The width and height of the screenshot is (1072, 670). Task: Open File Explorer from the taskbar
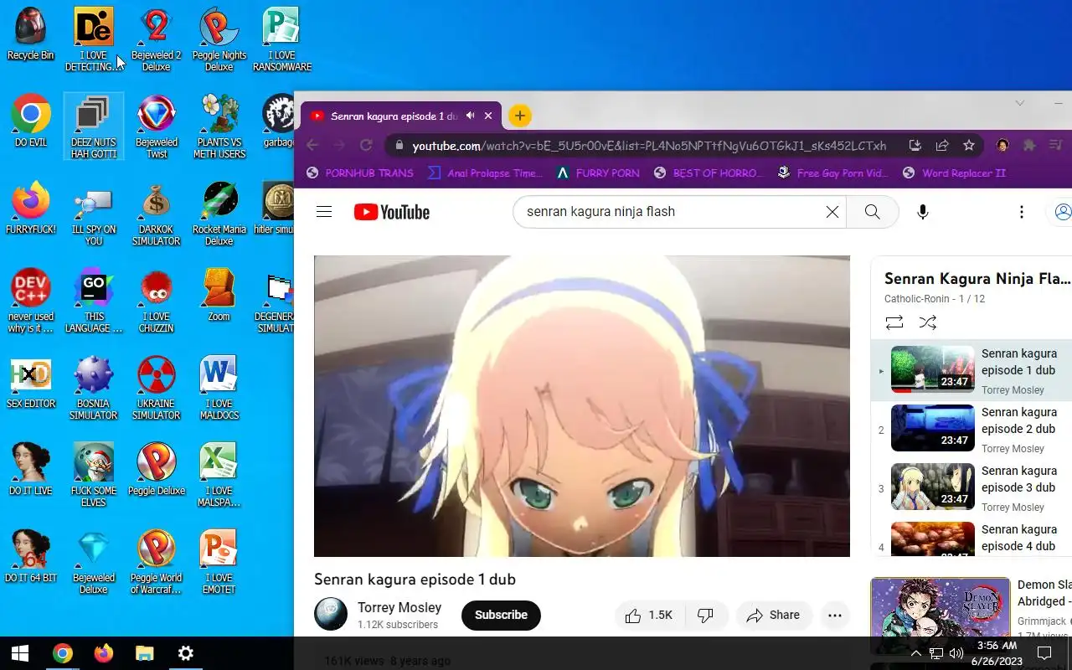point(145,653)
